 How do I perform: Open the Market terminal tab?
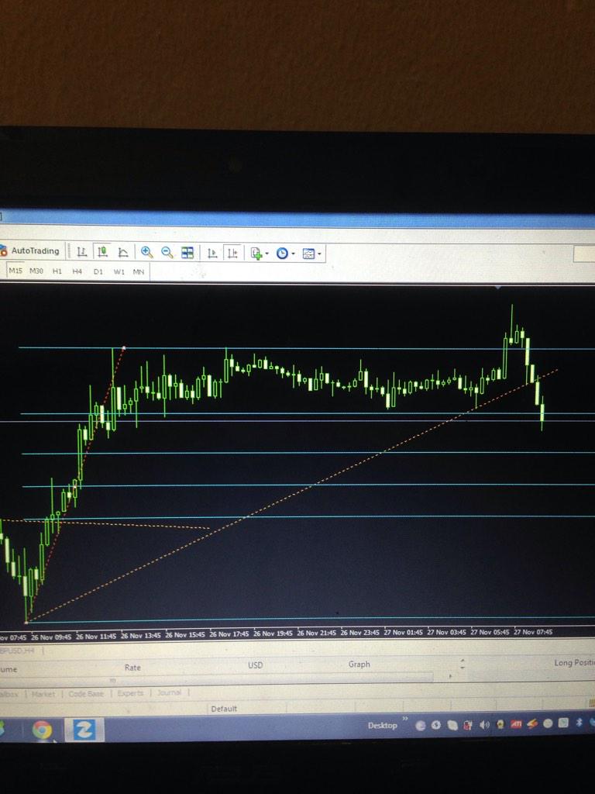pyautogui.click(x=43, y=694)
